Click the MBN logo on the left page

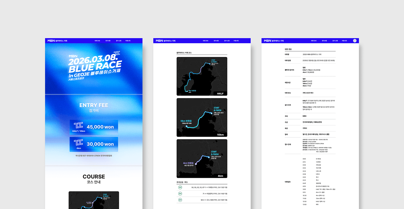(51, 41)
